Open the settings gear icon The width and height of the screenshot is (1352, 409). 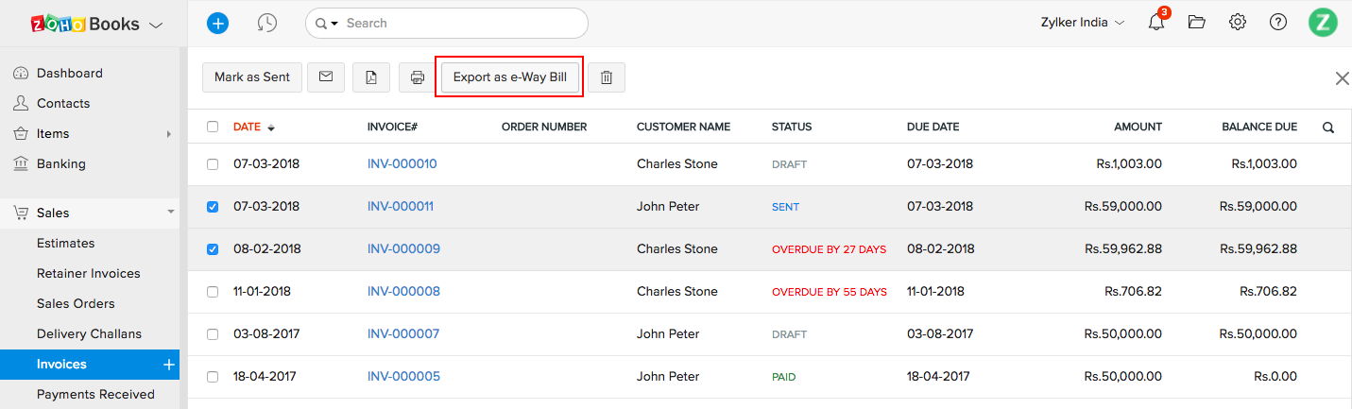point(1238,23)
